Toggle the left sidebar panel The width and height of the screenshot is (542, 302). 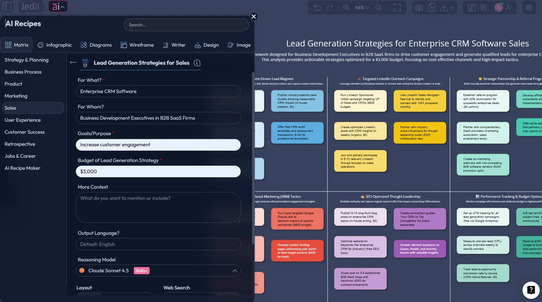(7, 6)
